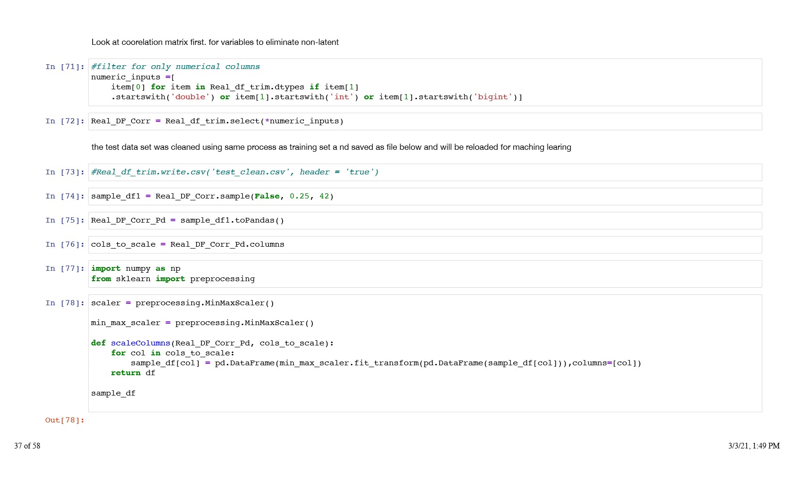Screen dimensions: 794x482
Task: Focus the Real_DF_Corr select code cell
Action: tap(424, 121)
